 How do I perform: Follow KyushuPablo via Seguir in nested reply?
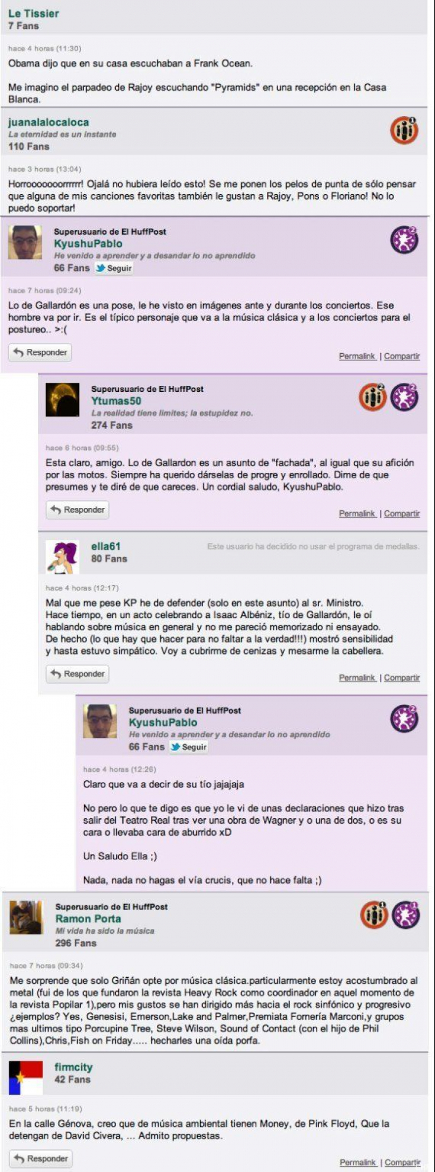click(x=189, y=747)
